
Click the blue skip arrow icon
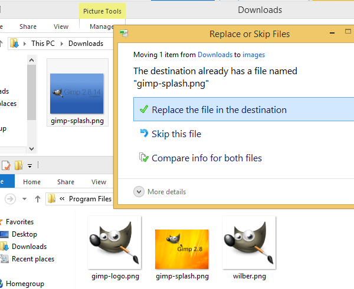point(144,134)
